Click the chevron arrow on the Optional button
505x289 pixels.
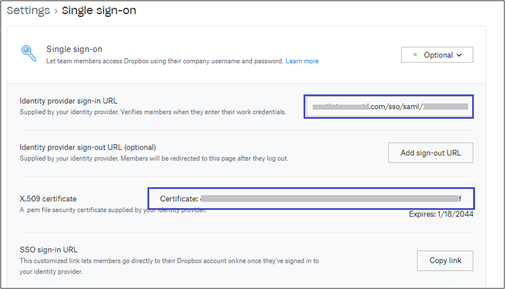(x=459, y=55)
